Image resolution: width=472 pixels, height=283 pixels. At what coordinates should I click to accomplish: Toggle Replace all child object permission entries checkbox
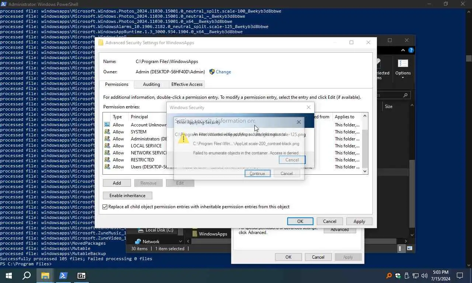pyautogui.click(x=105, y=207)
